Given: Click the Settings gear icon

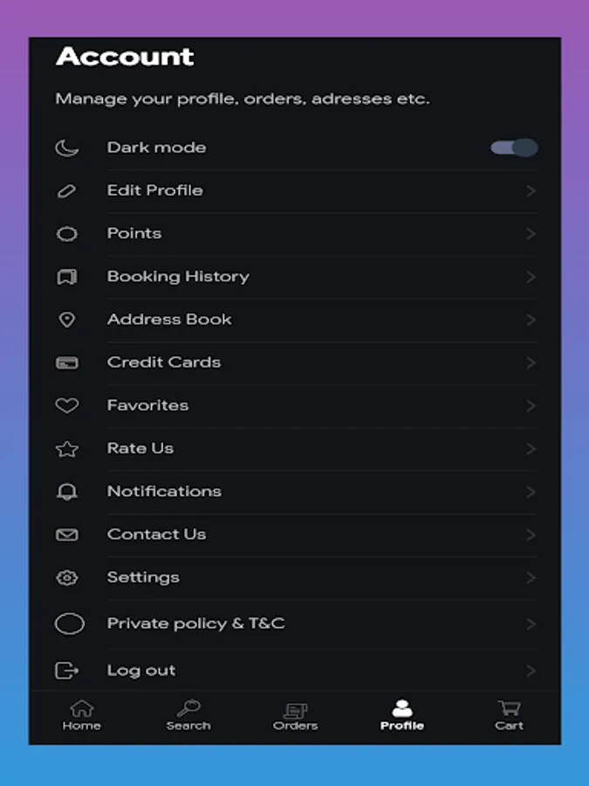Looking at the screenshot, I should pos(67,577).
